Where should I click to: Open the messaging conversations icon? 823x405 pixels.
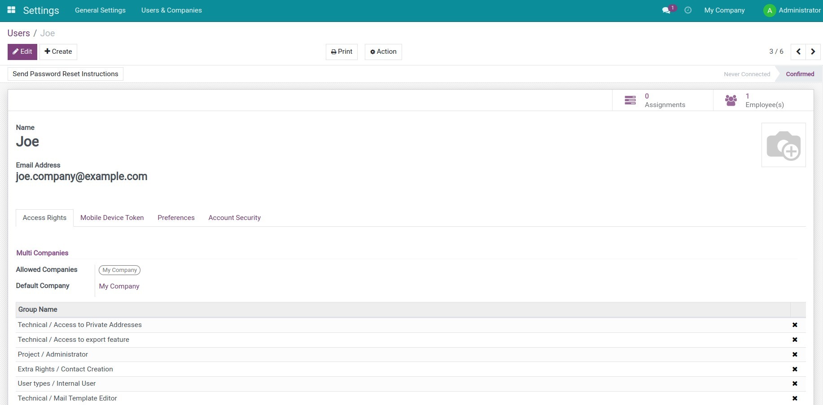click(667, 10)
